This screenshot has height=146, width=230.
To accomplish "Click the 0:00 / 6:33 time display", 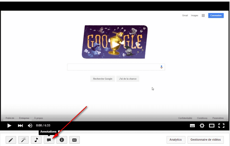I will (x=43, y=126).
